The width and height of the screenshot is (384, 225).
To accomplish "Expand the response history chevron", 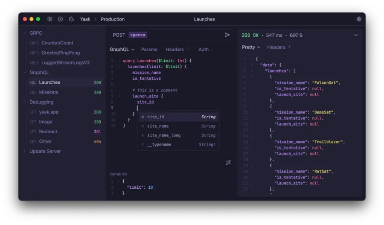I will [x=356, y=35].
